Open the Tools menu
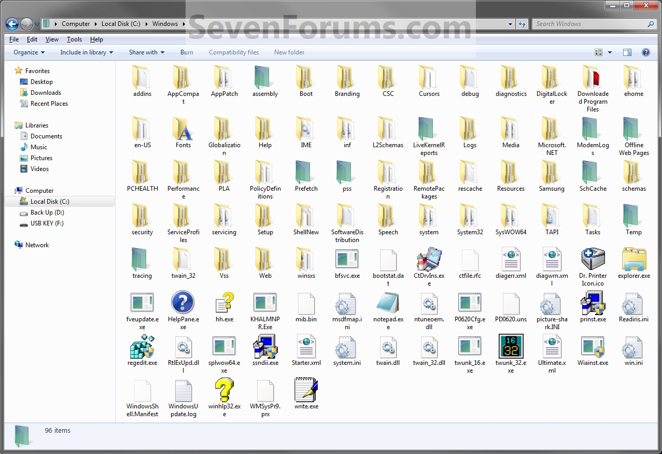Screen dimensions: 662x454 (x=74, y=39)
